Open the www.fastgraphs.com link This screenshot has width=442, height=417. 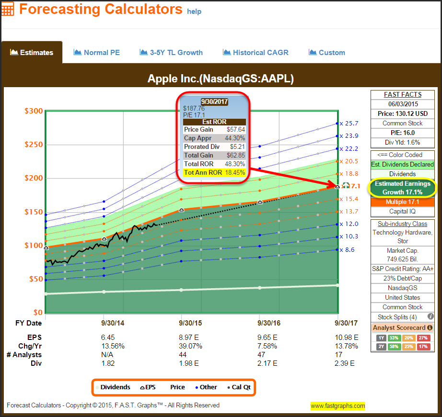click(x=337, y=406)
